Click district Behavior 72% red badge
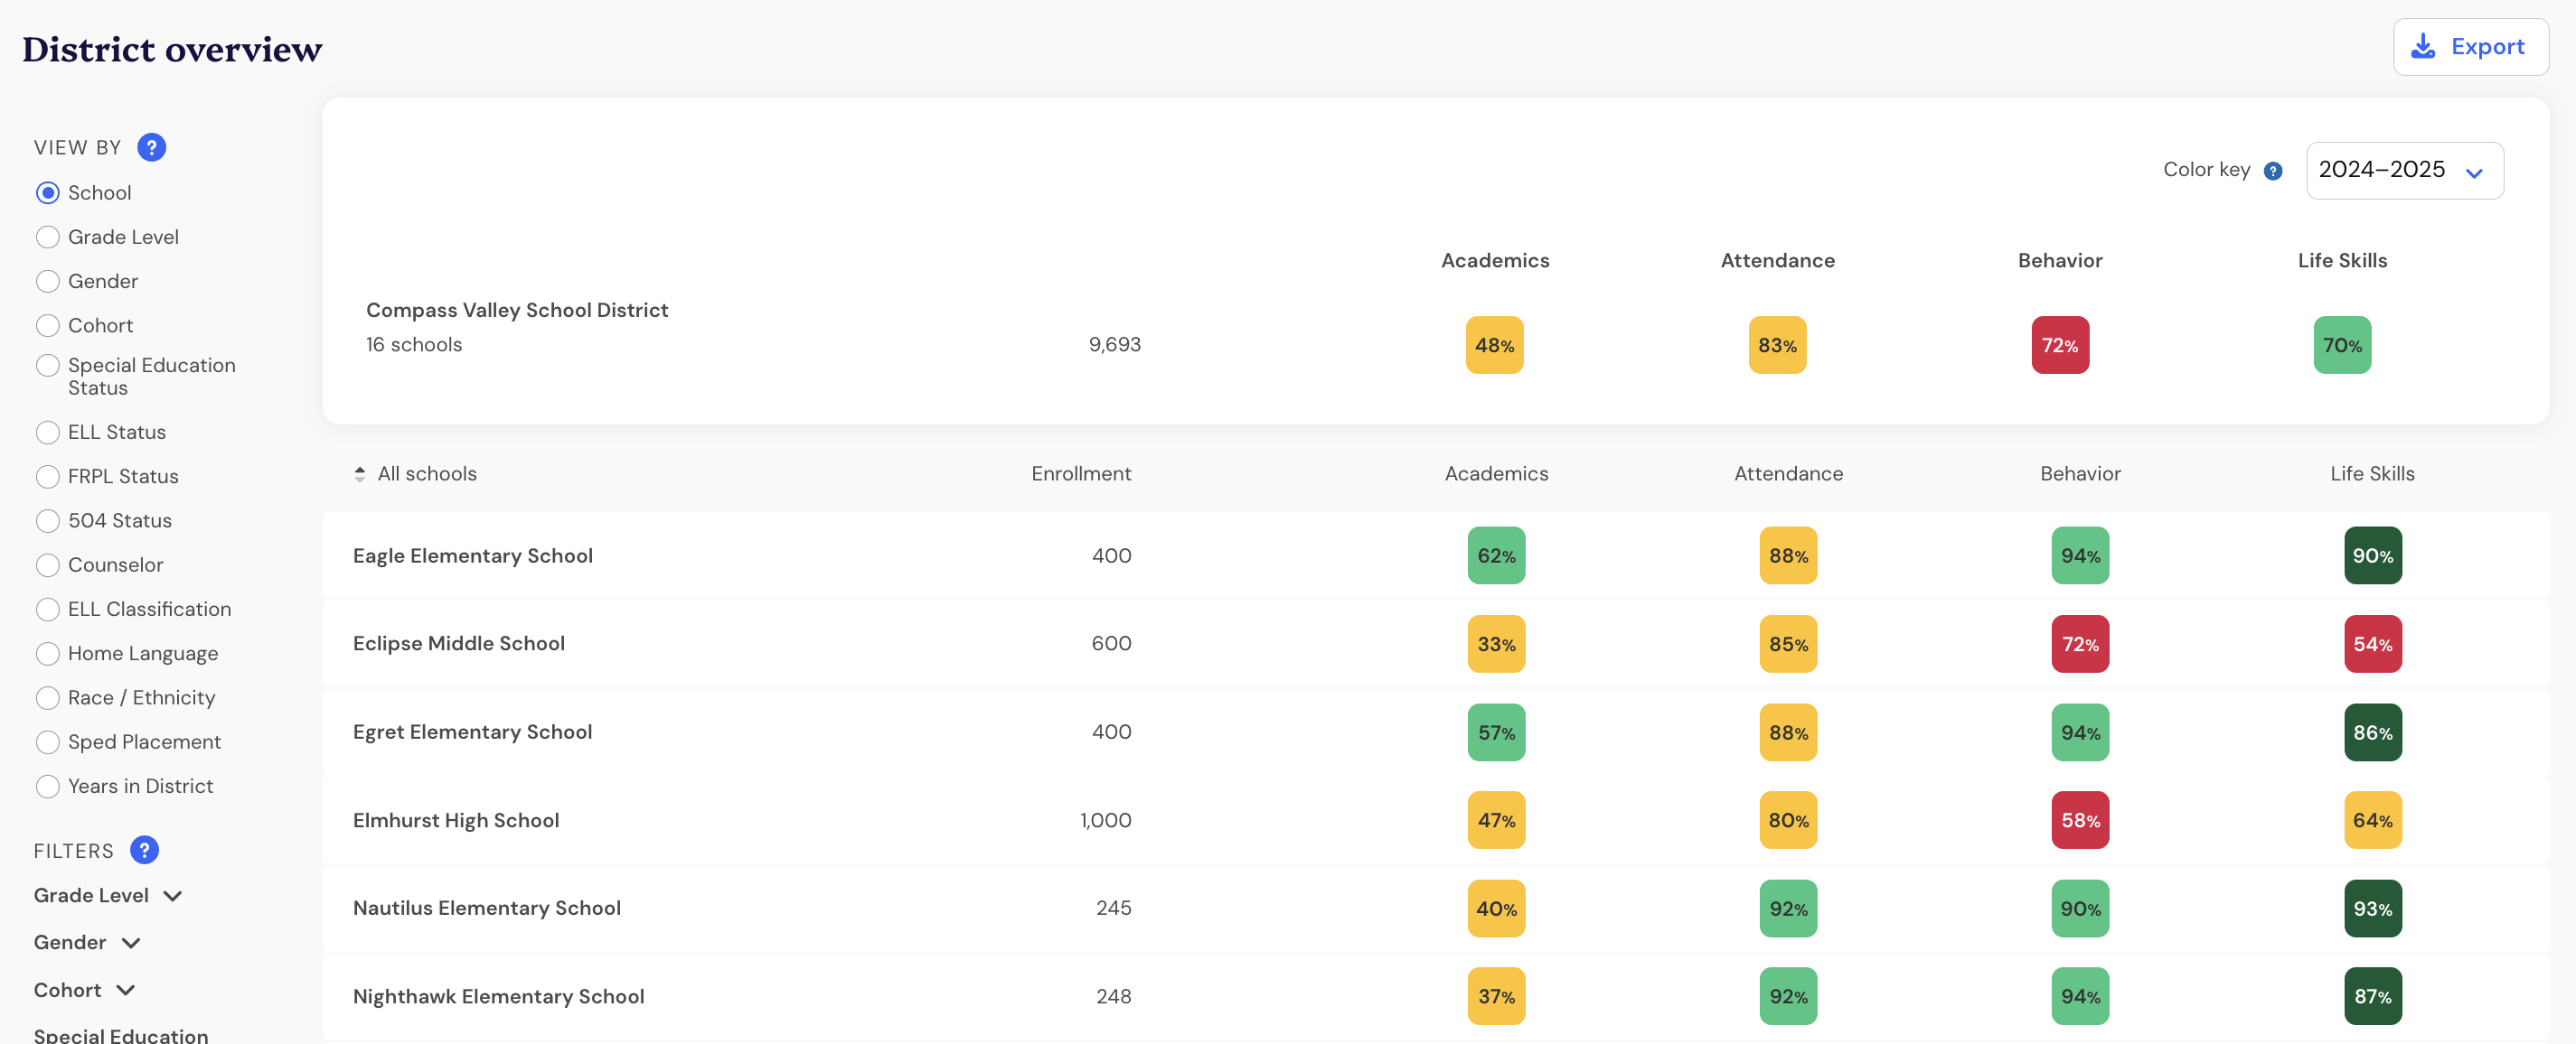The height and width of the screenshot is (1044, 2576). pyautogui.click(x=2060, y=345)
